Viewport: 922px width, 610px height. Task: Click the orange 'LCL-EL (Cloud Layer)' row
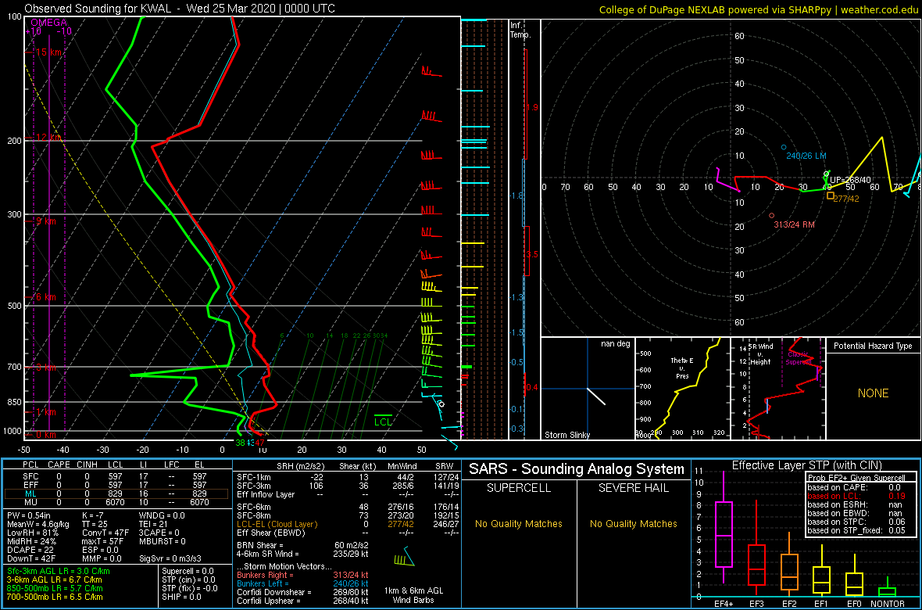(x=347, y=524)
